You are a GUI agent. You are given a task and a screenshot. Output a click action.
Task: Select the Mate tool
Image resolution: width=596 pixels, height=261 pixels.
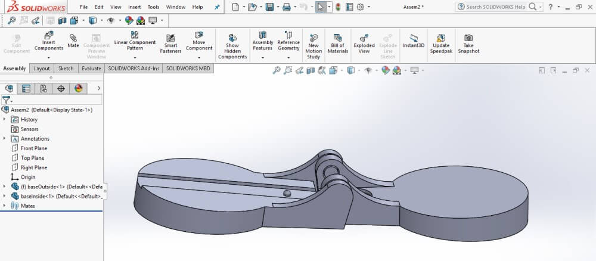tap(73, 41)
